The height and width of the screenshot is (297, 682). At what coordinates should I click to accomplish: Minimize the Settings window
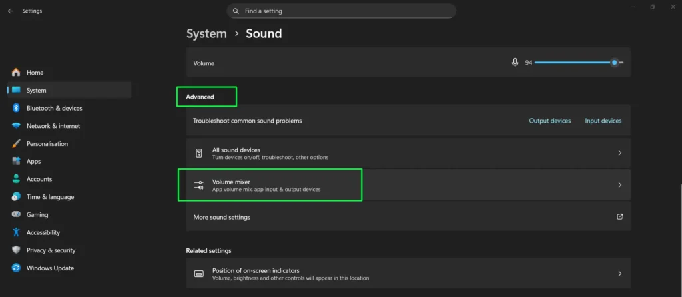point(632,7)
